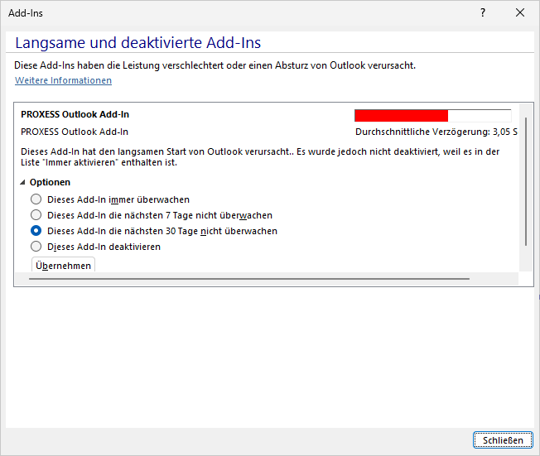Open the Weitere Informationen link
This screenshot has width=540, height=456.
point(63,80)
